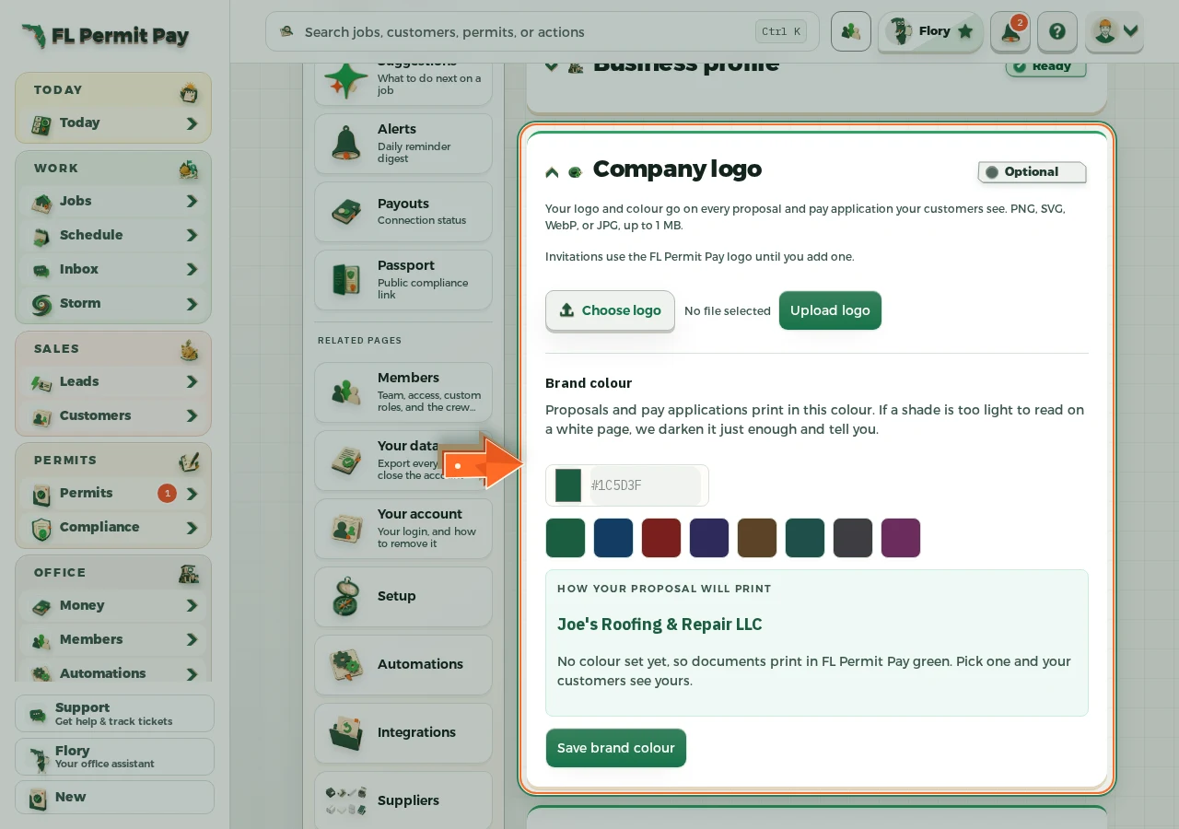Click the Permits sidebar icon
1179x829 pixels.
[x=41, y=494]
